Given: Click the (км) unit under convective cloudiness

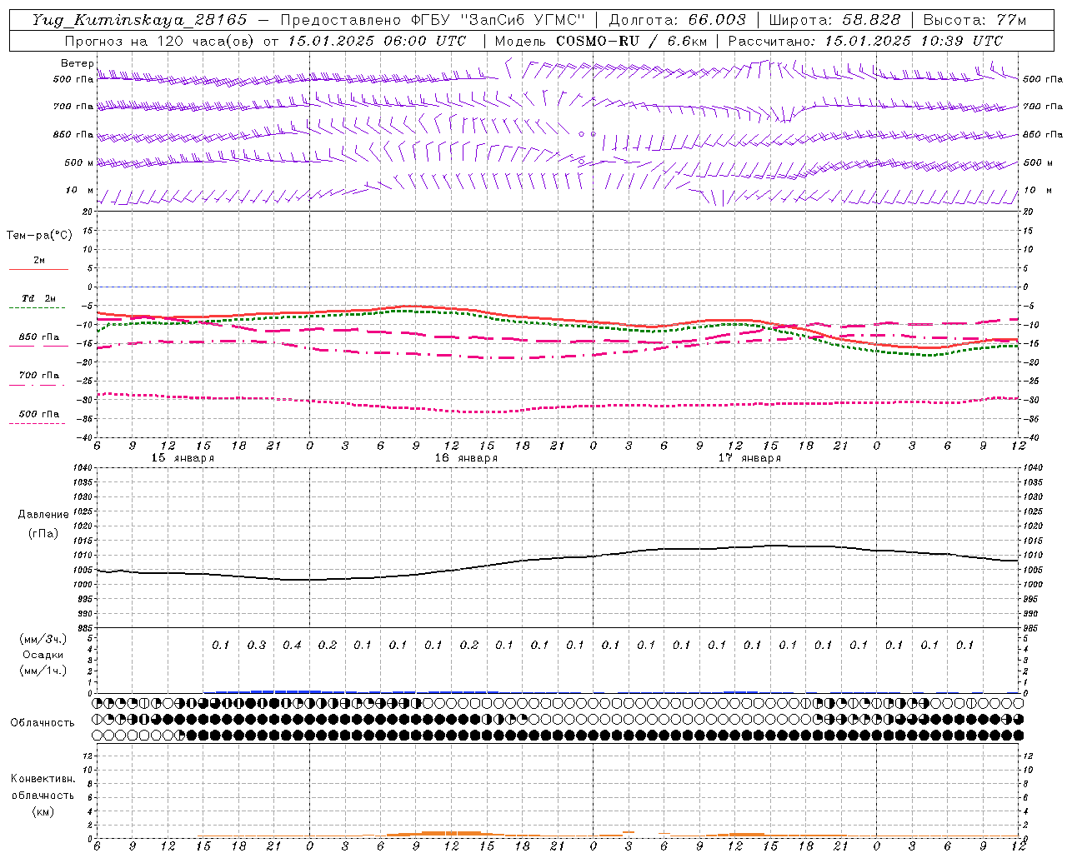Looking at the screenshot, I should click(x=43, y=811).
